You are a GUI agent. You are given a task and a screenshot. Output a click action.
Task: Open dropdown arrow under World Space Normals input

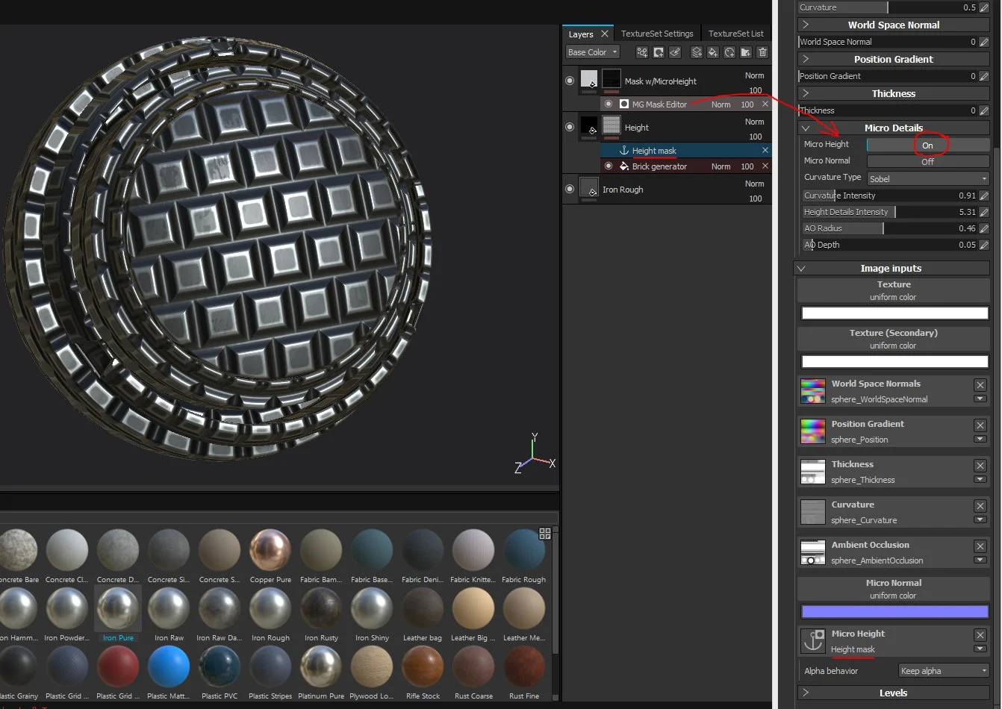tap(980, 399)
